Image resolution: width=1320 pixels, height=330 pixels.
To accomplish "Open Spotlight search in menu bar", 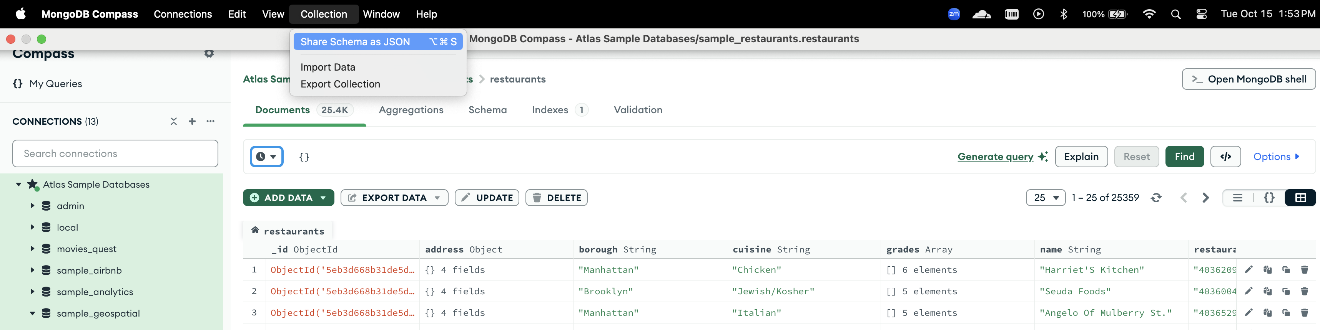I will (x=1176, y=14).
